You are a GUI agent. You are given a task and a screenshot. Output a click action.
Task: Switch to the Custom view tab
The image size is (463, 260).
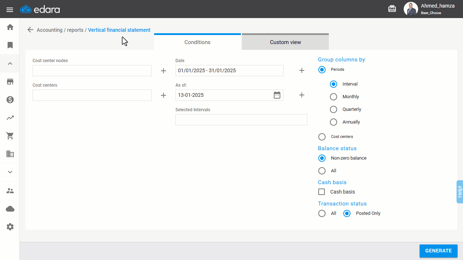coord(285,42)
